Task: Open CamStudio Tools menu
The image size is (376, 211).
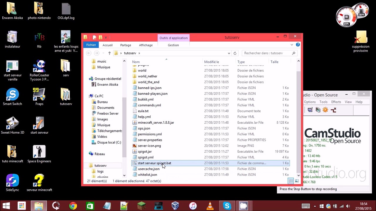Action: tap(323, 102)
